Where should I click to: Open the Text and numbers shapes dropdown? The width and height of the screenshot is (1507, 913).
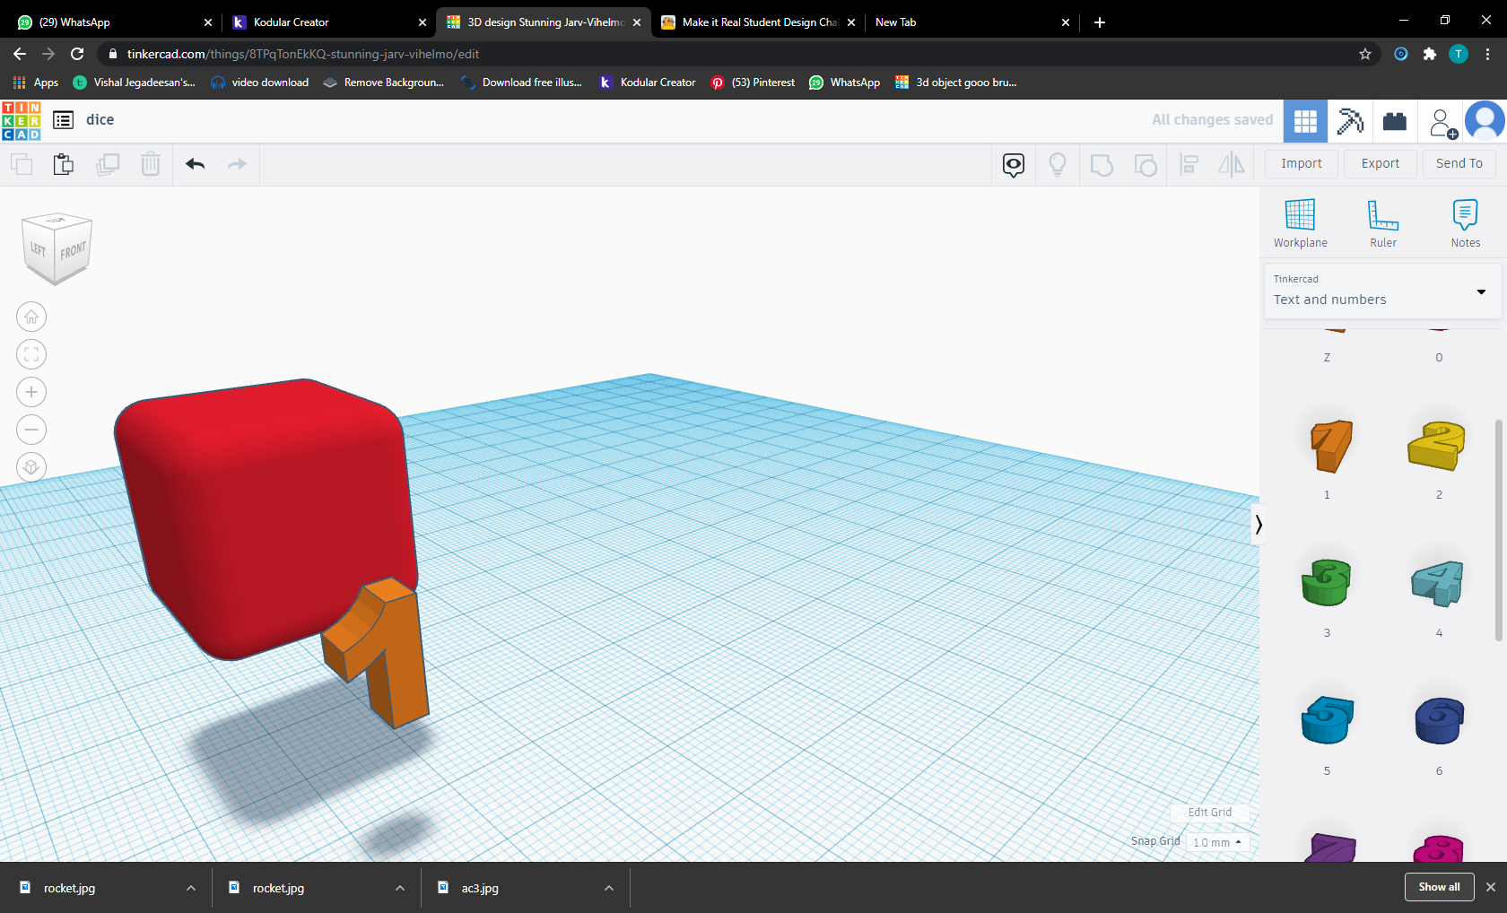[x=1382, y=291]
